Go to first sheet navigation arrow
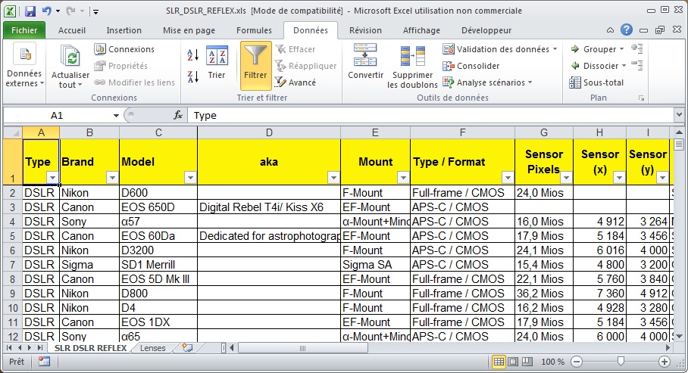The image size is (688, 373). [x=9, y=348]
